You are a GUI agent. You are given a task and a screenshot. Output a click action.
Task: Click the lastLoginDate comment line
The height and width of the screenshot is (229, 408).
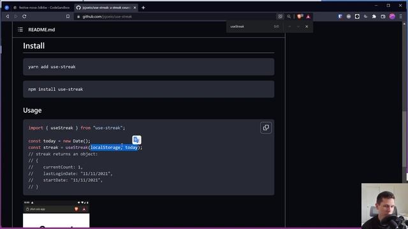coord(71,174)
